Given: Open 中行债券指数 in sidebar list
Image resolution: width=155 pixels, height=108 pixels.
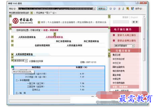Looking at the screenshot, I should coord(119,83).
